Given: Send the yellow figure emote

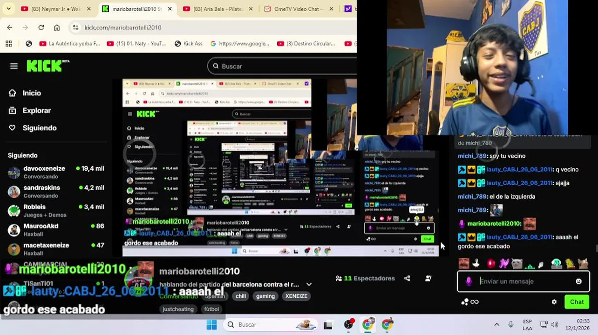Looking at the screenshot, I should tap(570, 263).
